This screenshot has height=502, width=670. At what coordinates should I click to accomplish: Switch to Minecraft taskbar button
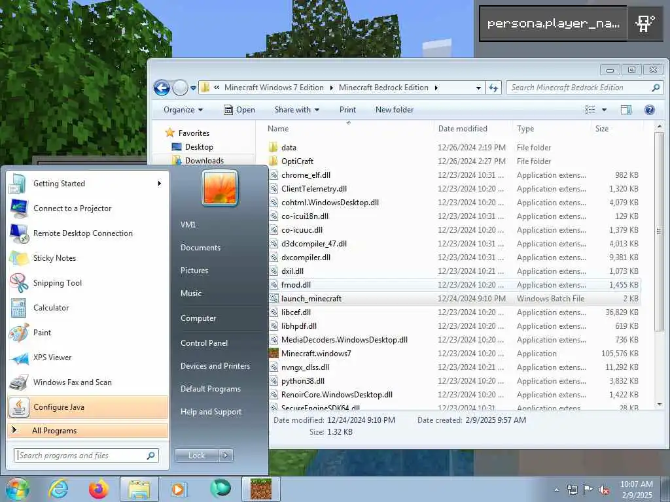(x=260, y=489)
